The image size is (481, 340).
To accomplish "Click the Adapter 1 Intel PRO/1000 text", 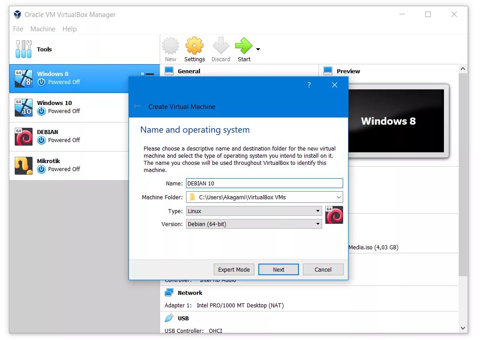I will 224,305.
